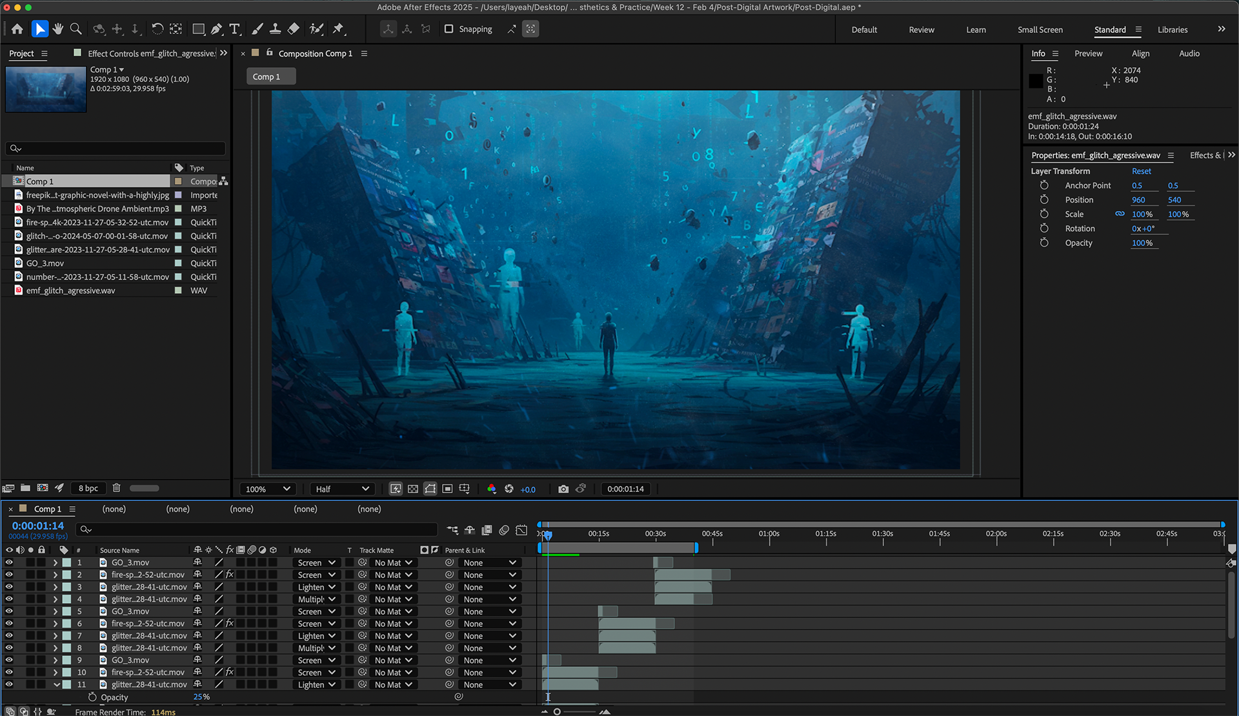Go to the Home screen icon
The width and height of the screenshot is (1239, 716).
point(17,29)
